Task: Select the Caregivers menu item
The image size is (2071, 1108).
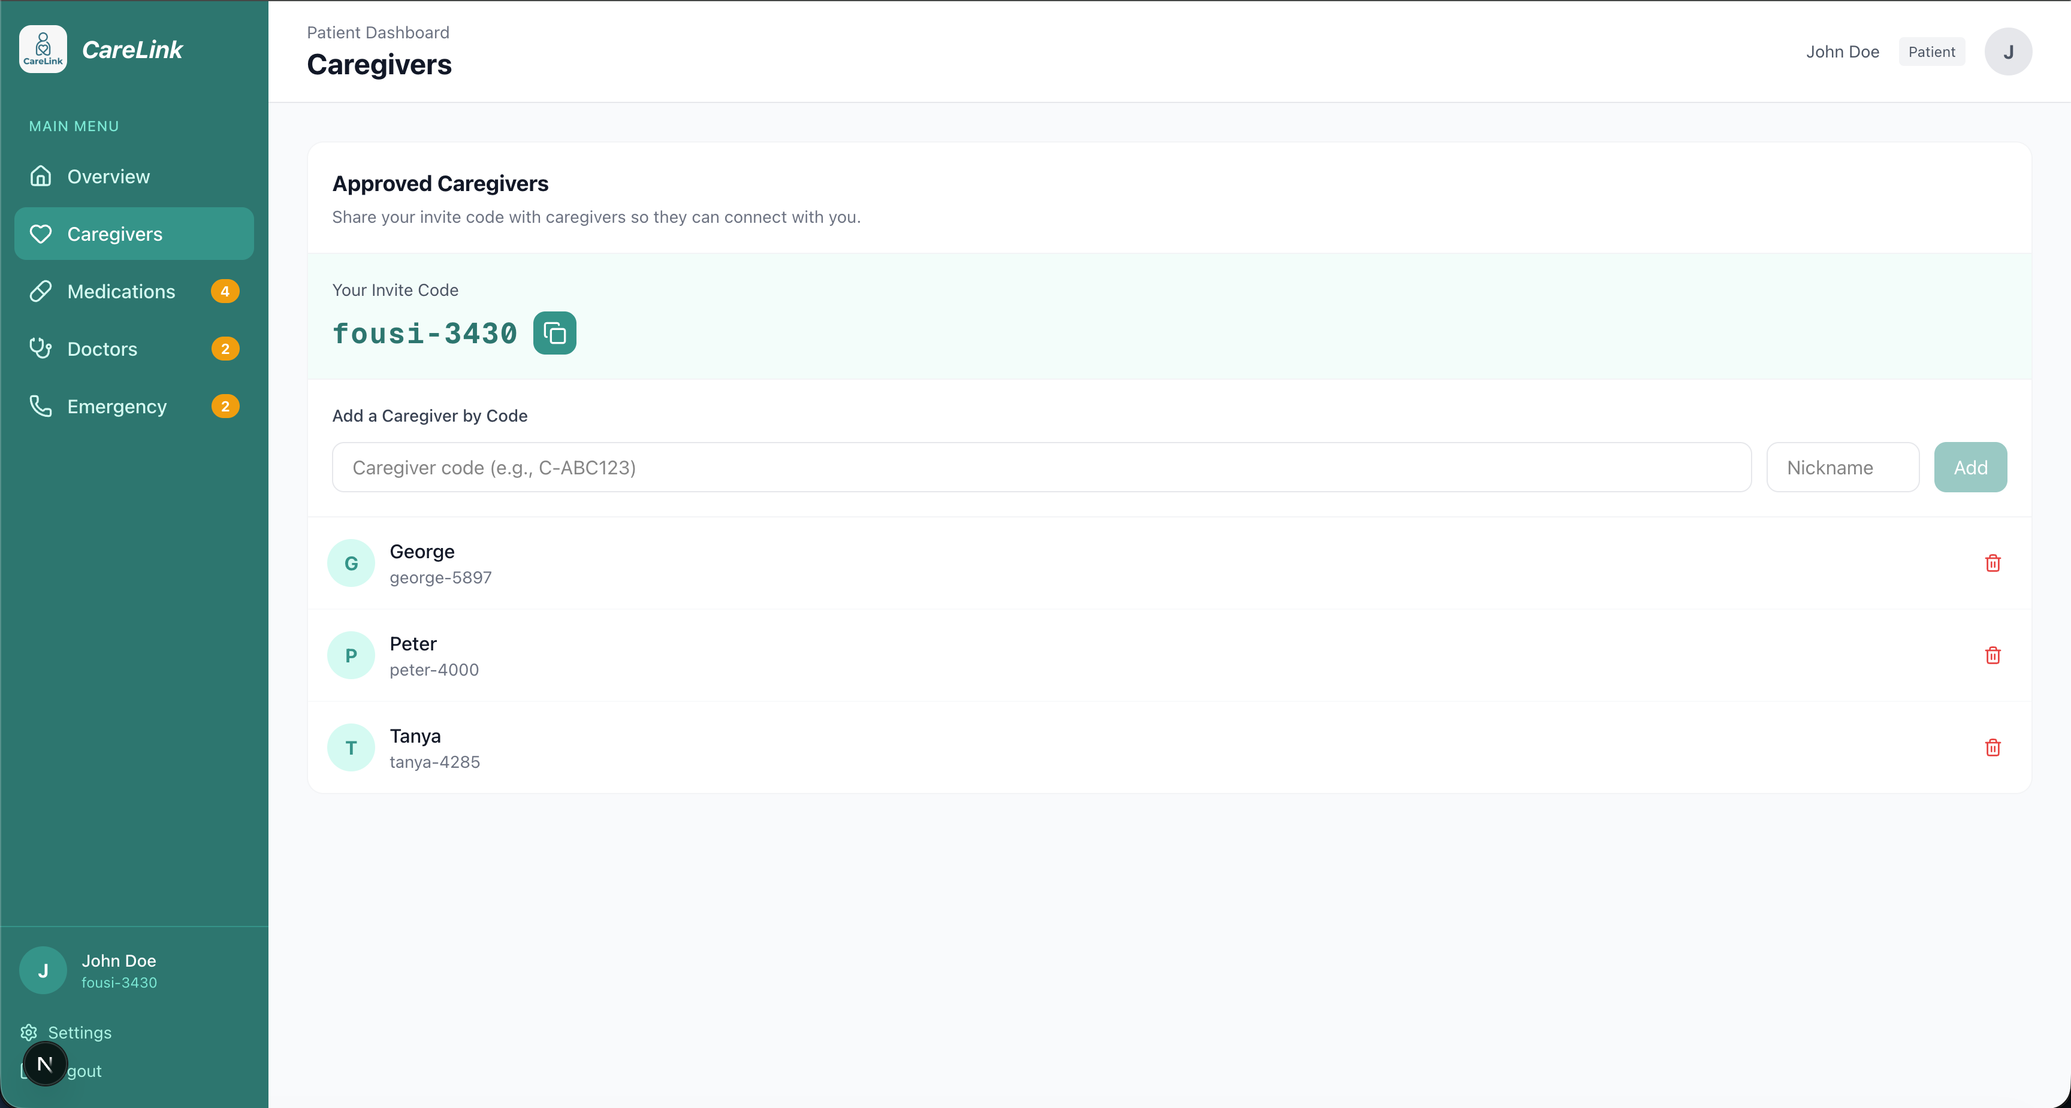Action: [115, 234]
